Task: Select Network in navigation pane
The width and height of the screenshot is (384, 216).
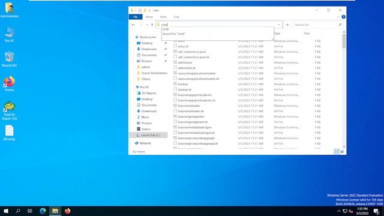Action: pos(145,143)
